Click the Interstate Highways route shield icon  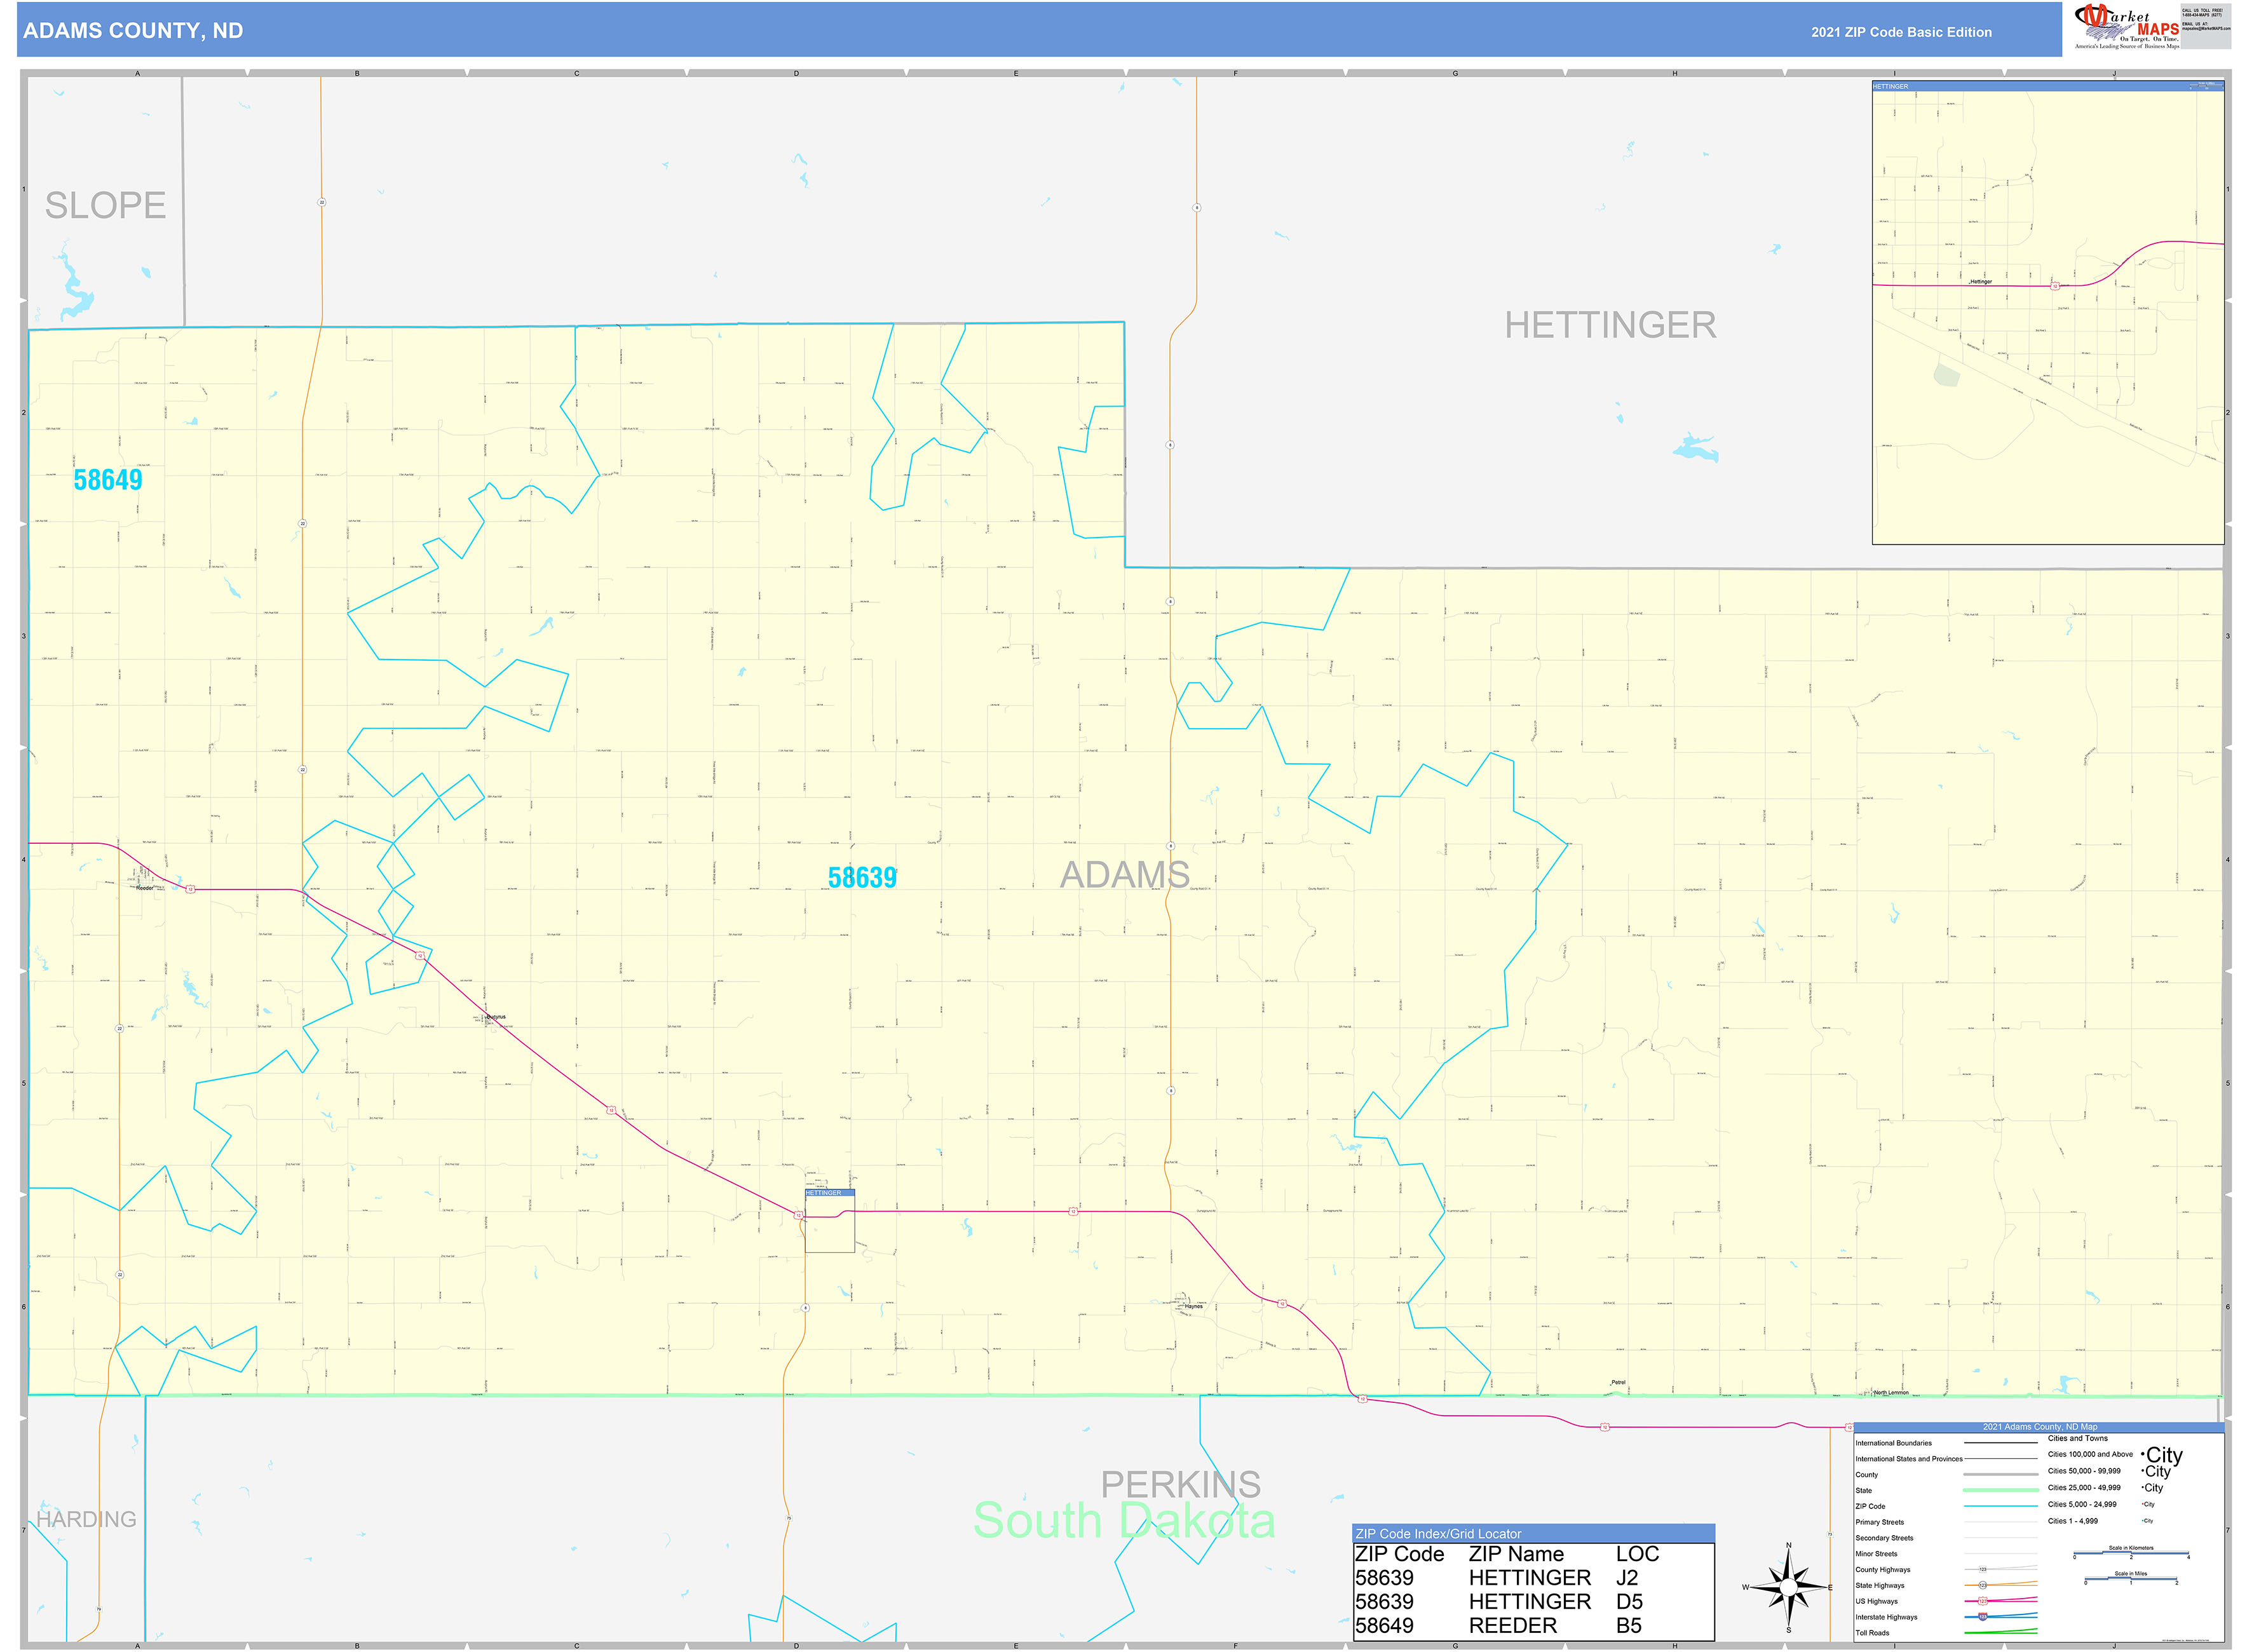click(x=1983, y=1617)
